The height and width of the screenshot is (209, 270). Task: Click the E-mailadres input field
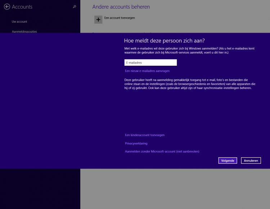(150, 62)
